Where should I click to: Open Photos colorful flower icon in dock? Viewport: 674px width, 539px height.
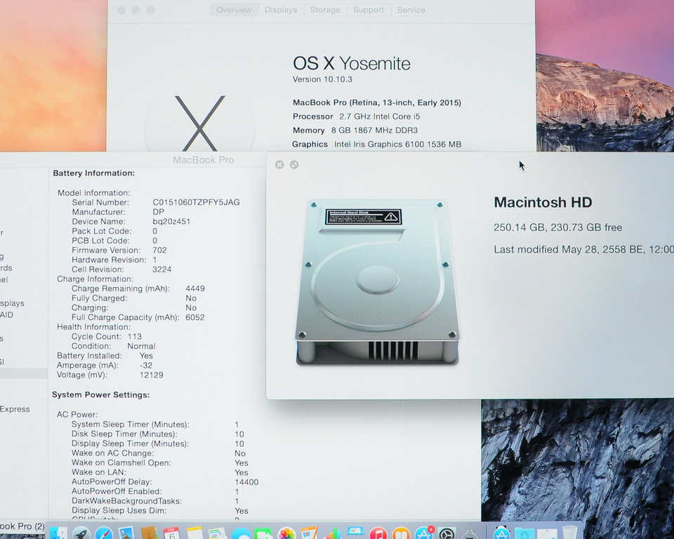click(x=286, y=533)
